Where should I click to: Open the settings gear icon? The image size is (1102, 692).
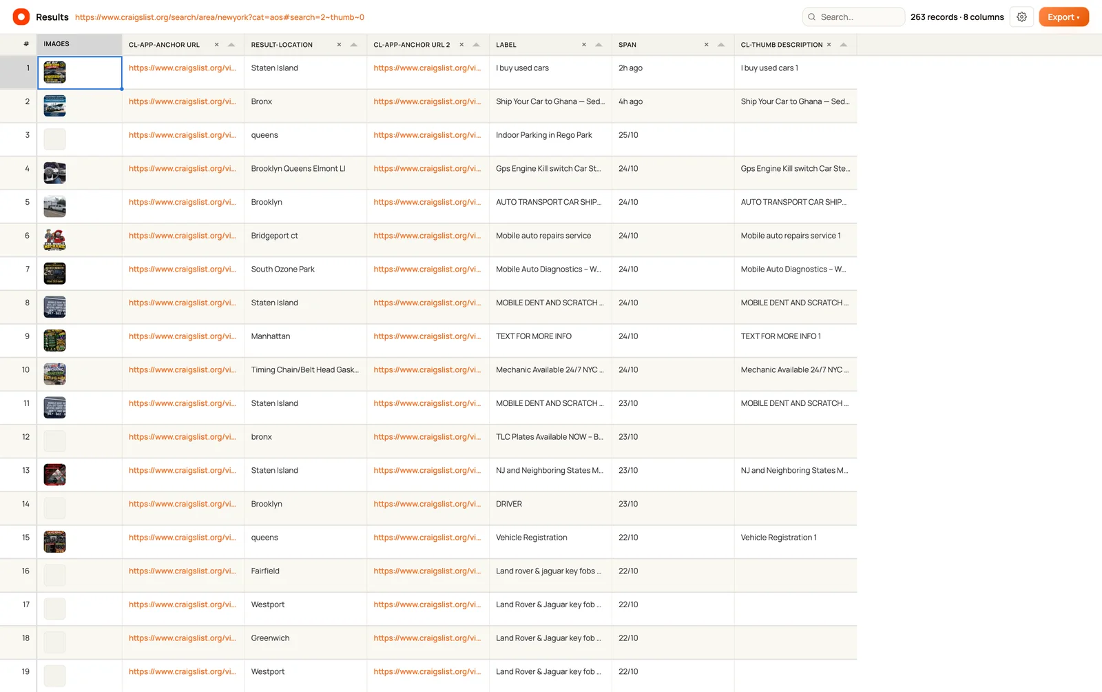(1021, 17)
